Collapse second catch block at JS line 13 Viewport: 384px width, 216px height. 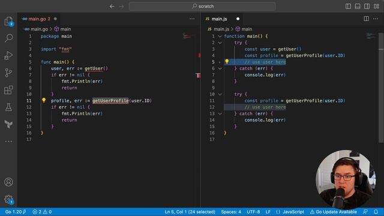point(220,113)
